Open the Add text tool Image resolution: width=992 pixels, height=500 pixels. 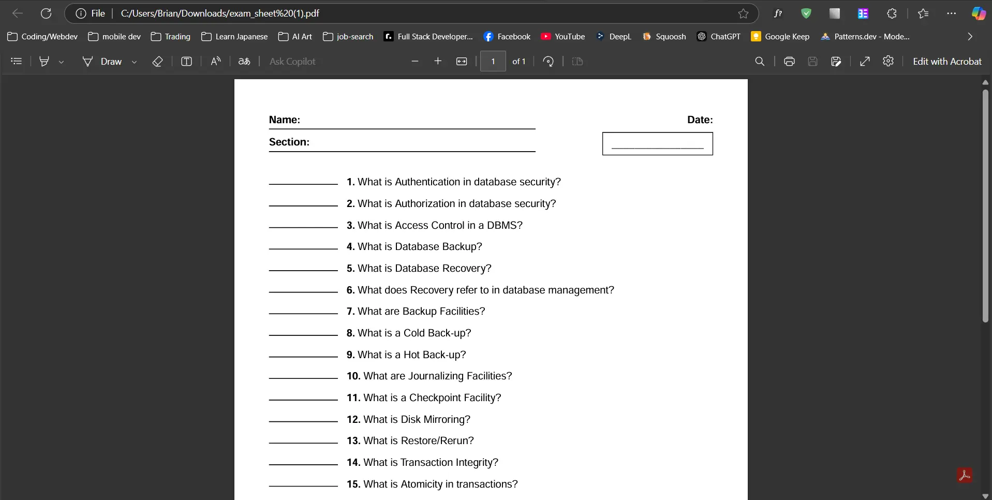coord(186,62)
